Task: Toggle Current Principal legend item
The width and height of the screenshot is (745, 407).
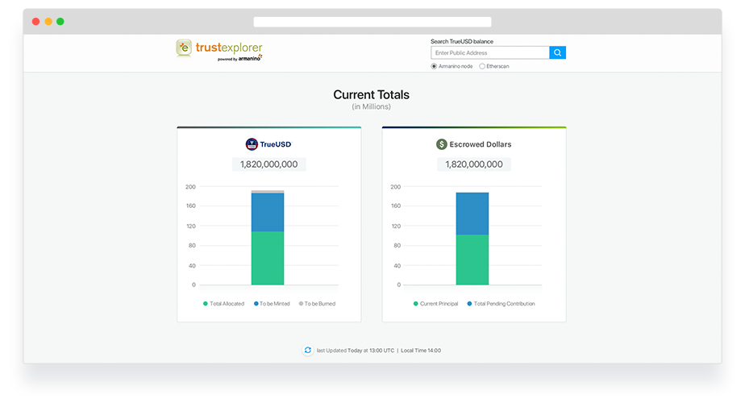Action: pyautogui.click(x=435, y=304)
